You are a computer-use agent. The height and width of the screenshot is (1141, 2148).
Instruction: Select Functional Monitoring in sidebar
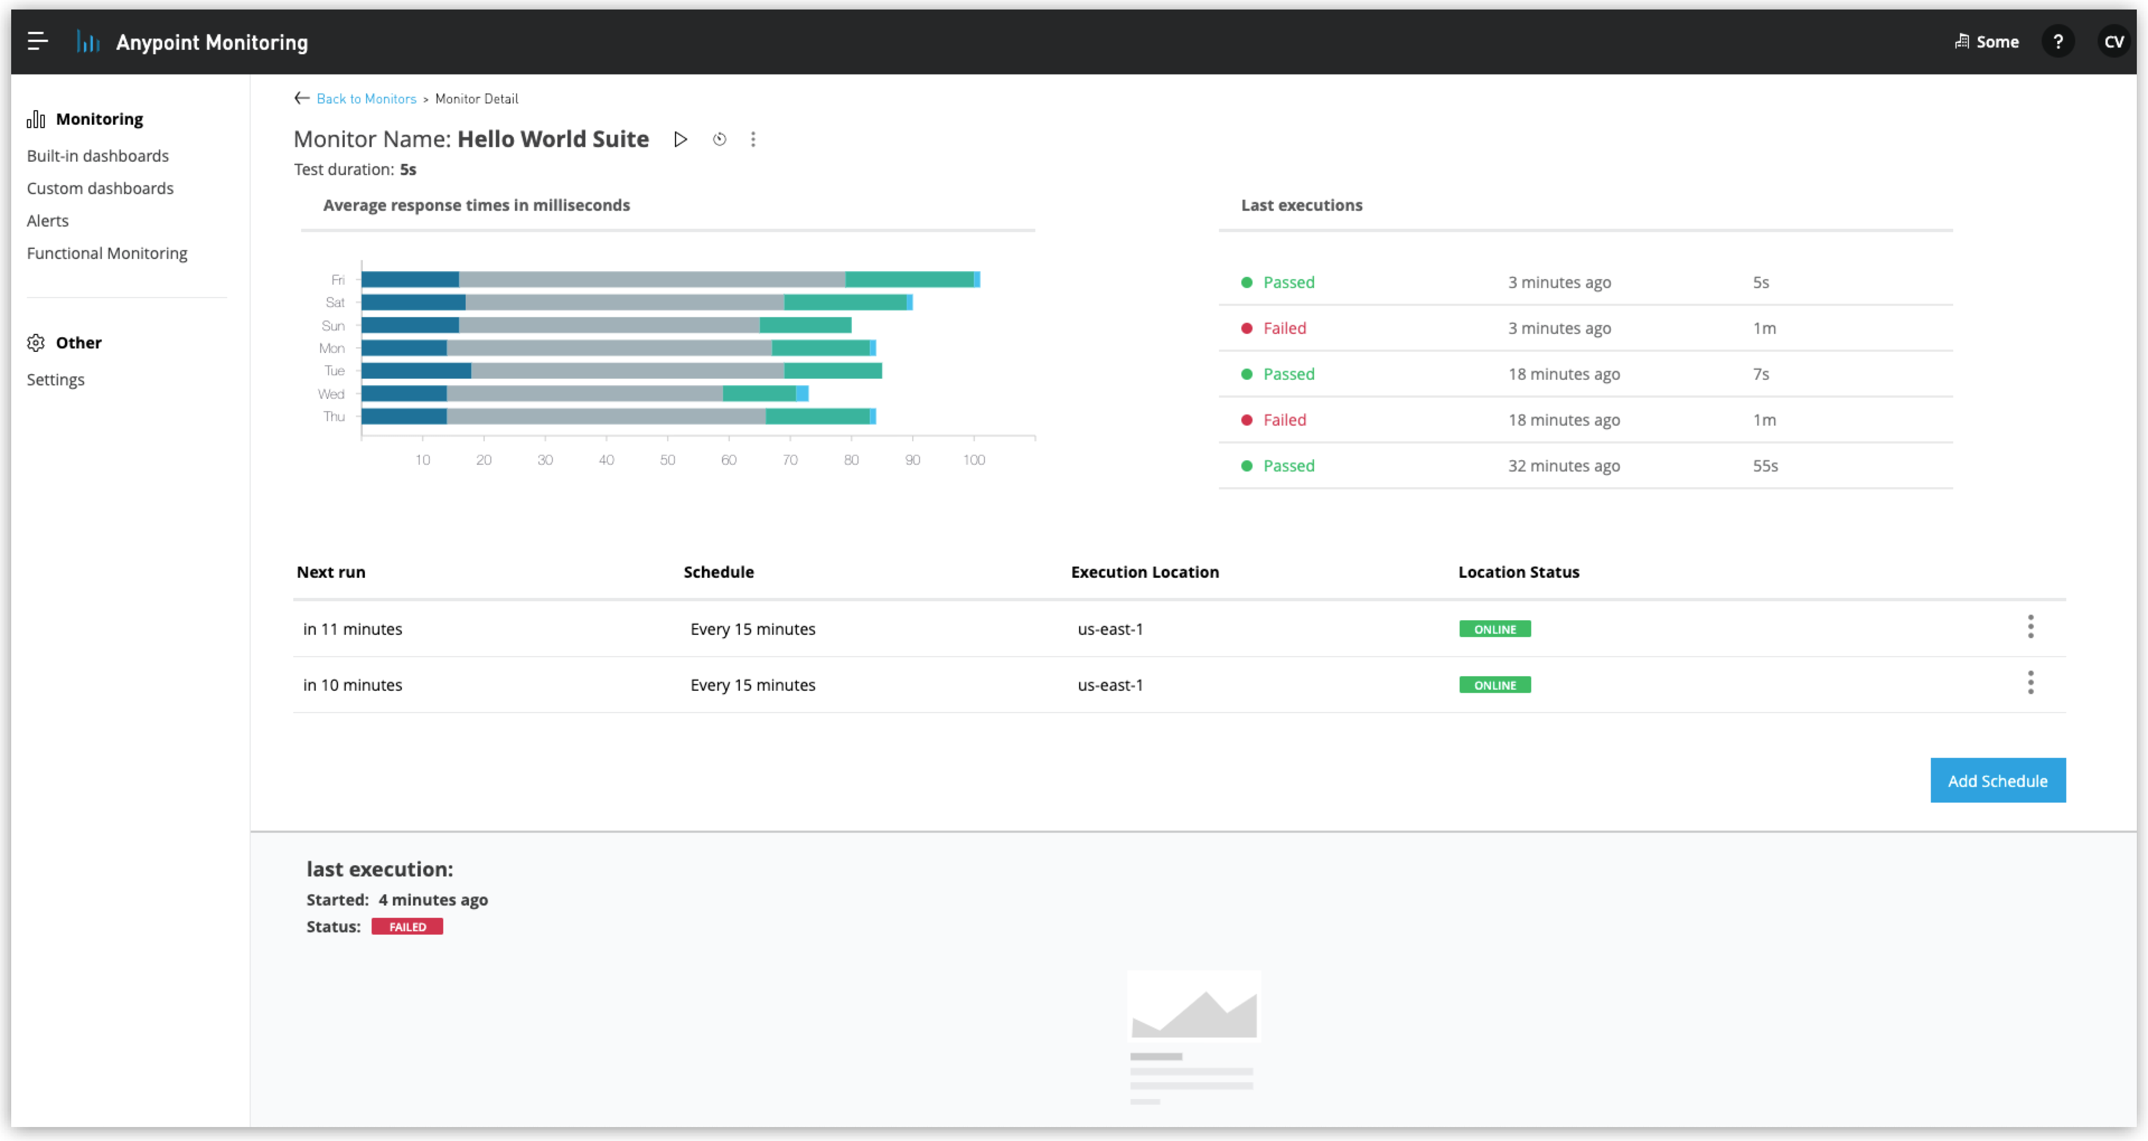point(107,253)
